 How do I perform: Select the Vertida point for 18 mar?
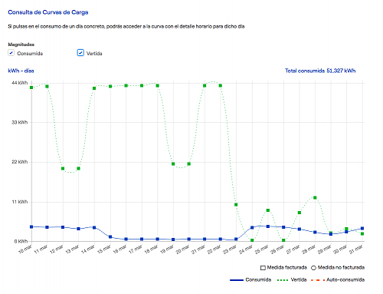click(158, 85)
